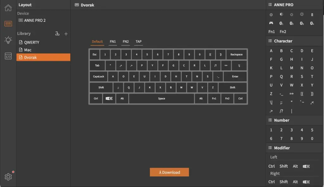Pick the half-filled sun brightness icon
This screenshot has width=324, height=187.
(x=281, y=15)
